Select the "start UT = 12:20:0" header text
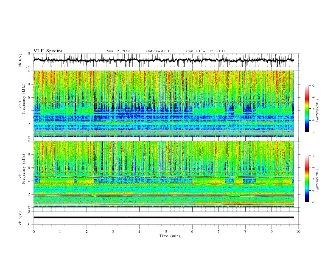This screenshot has width=336, height=260. click(205, 51)
